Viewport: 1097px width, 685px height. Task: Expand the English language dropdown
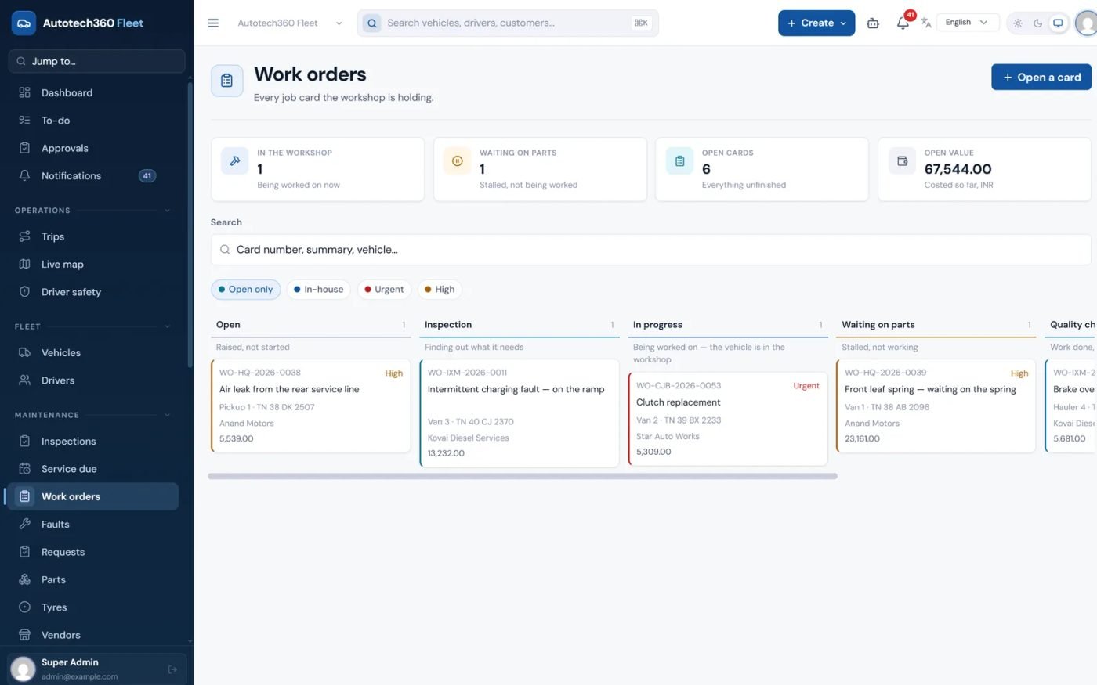968,22
